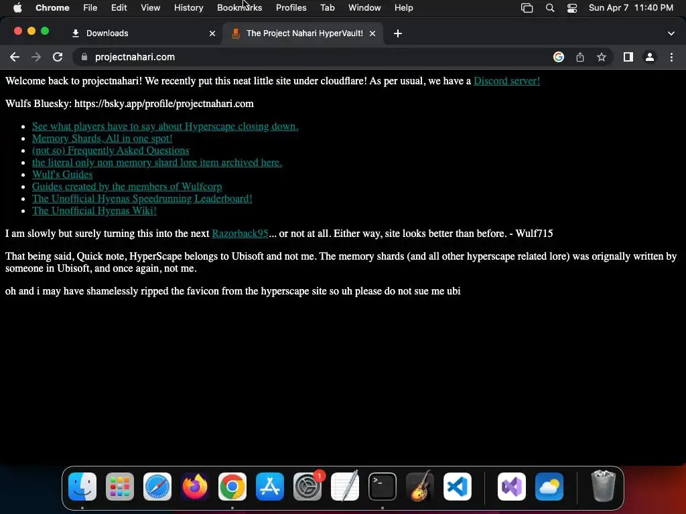Close The Project Nahari HyperVault tab

click(372, 33)
